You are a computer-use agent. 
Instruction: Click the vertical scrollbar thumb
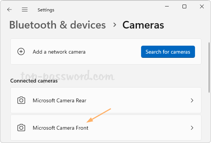point(209,67)
